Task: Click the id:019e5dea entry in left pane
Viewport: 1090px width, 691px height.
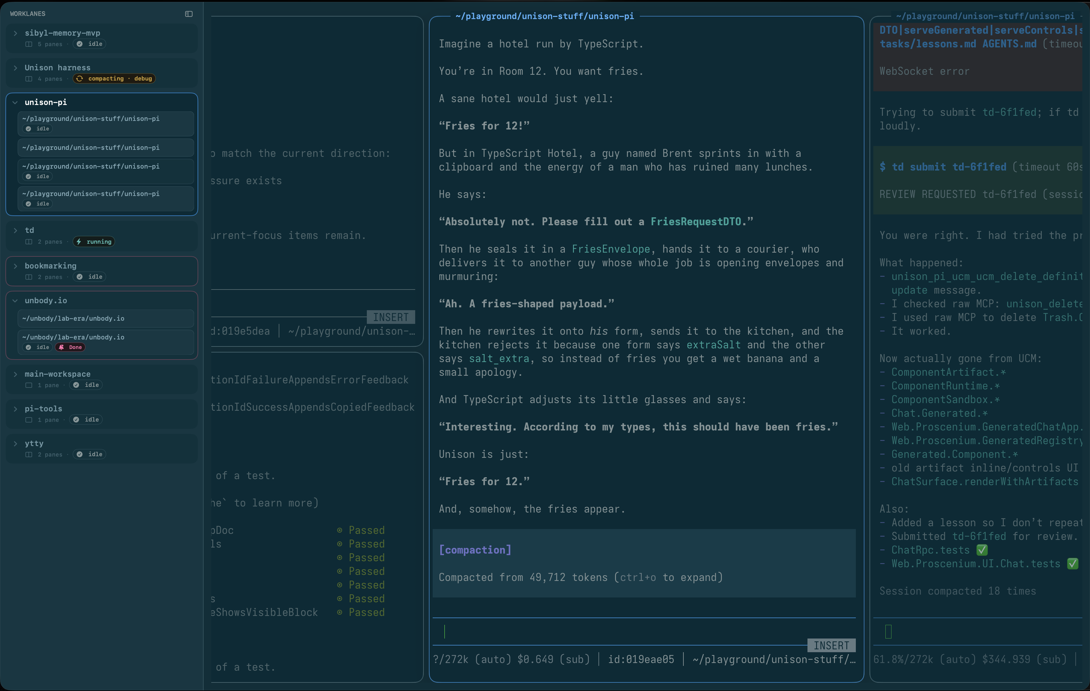Action: (x=240, y=331)
